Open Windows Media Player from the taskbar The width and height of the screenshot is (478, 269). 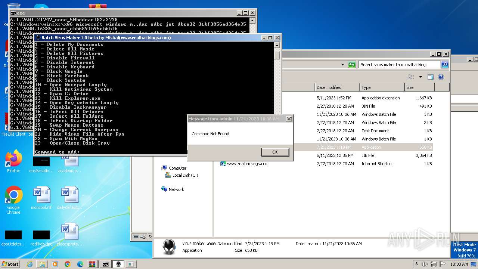pos(55,264)
